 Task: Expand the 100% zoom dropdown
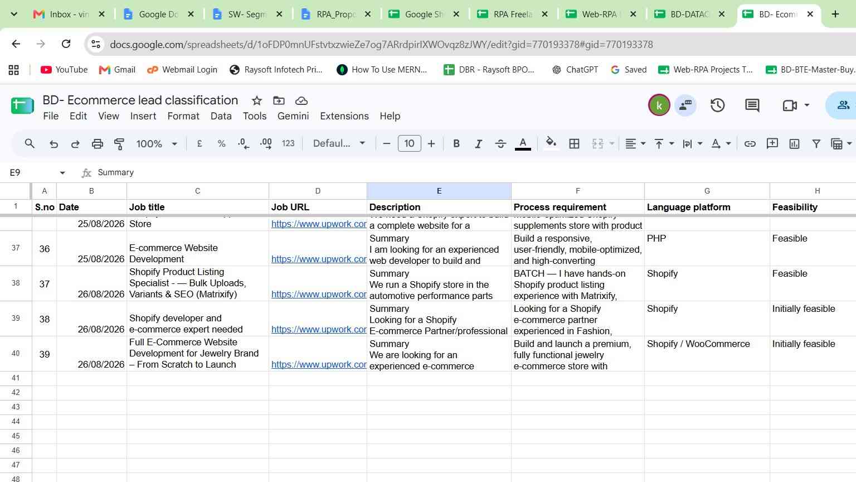coord(157,144)
